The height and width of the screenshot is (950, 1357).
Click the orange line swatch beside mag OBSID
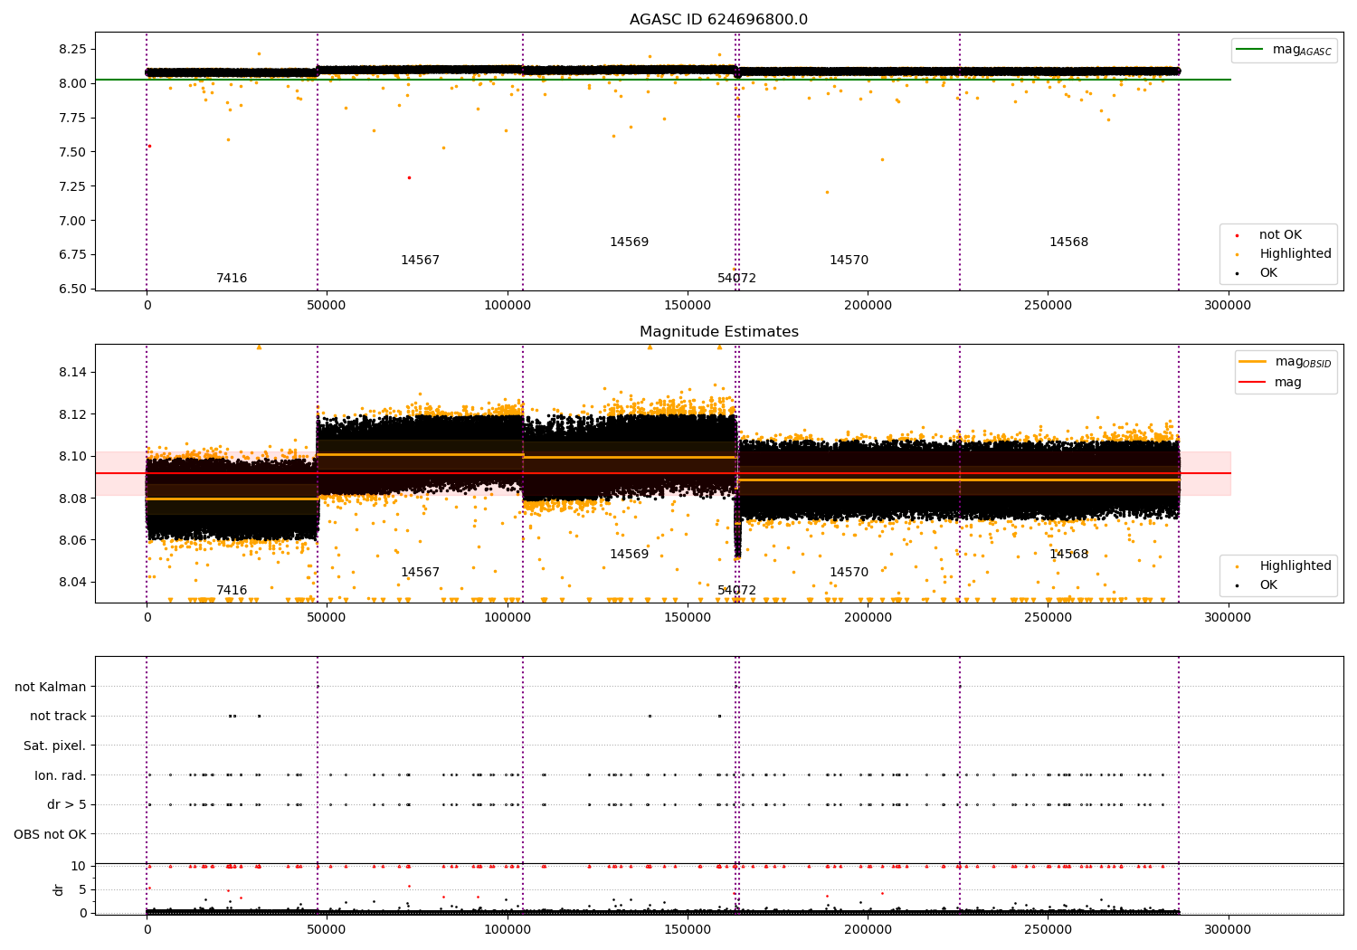tap(1252, 361)
